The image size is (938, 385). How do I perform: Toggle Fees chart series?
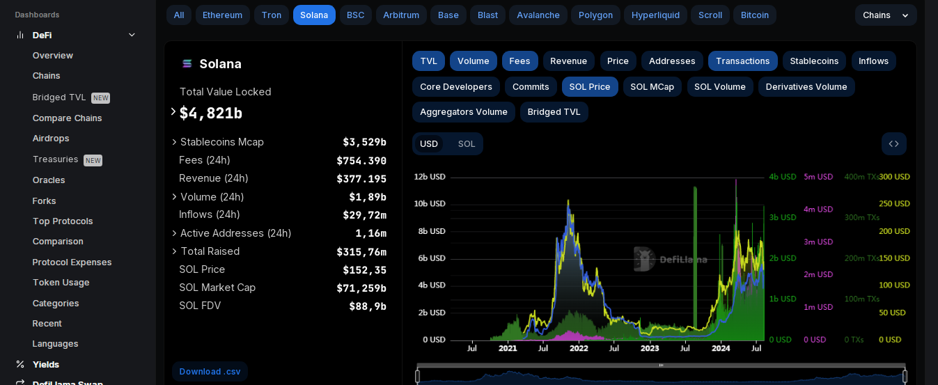click(x=519, y=61)
